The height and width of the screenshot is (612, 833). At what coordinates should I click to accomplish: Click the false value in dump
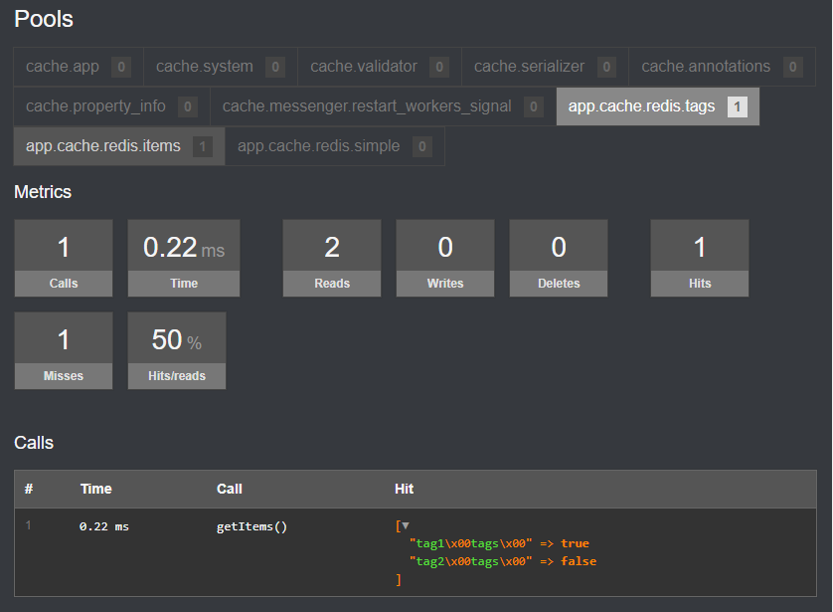[x=579, y=561]
